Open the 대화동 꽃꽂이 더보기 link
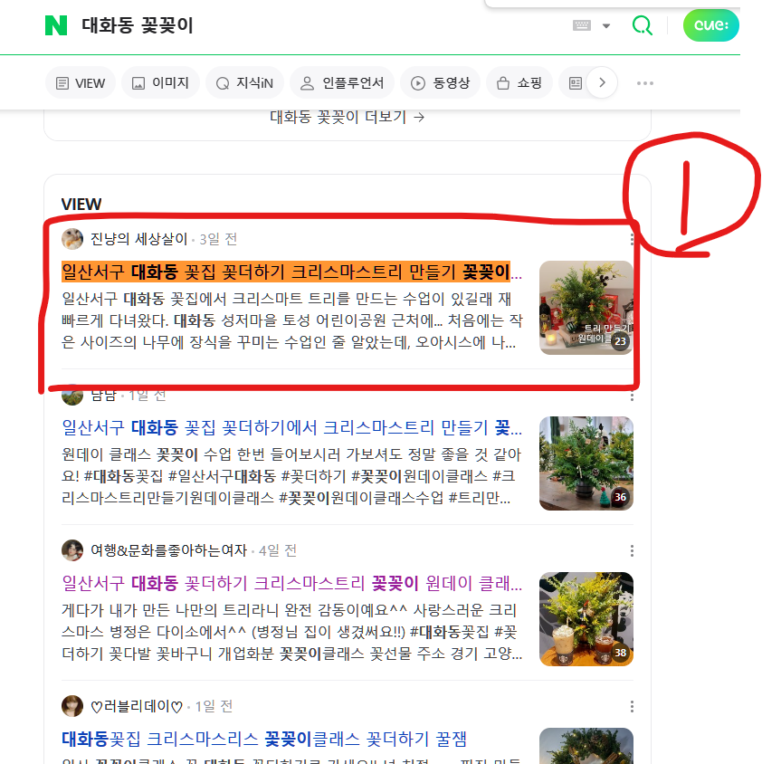 click(348, 117)
